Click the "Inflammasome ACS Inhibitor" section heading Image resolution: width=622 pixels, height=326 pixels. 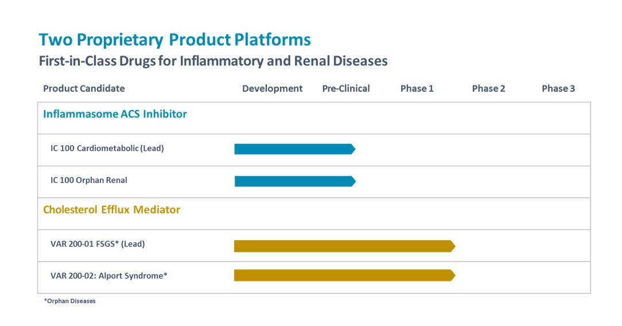point(115,114)
